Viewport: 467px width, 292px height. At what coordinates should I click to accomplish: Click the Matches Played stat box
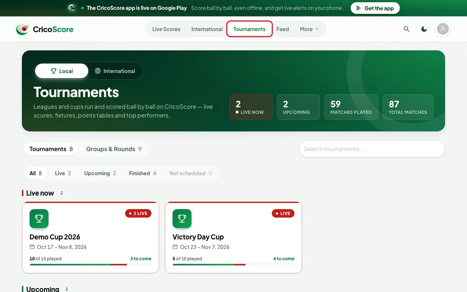[x=351, y=107]
